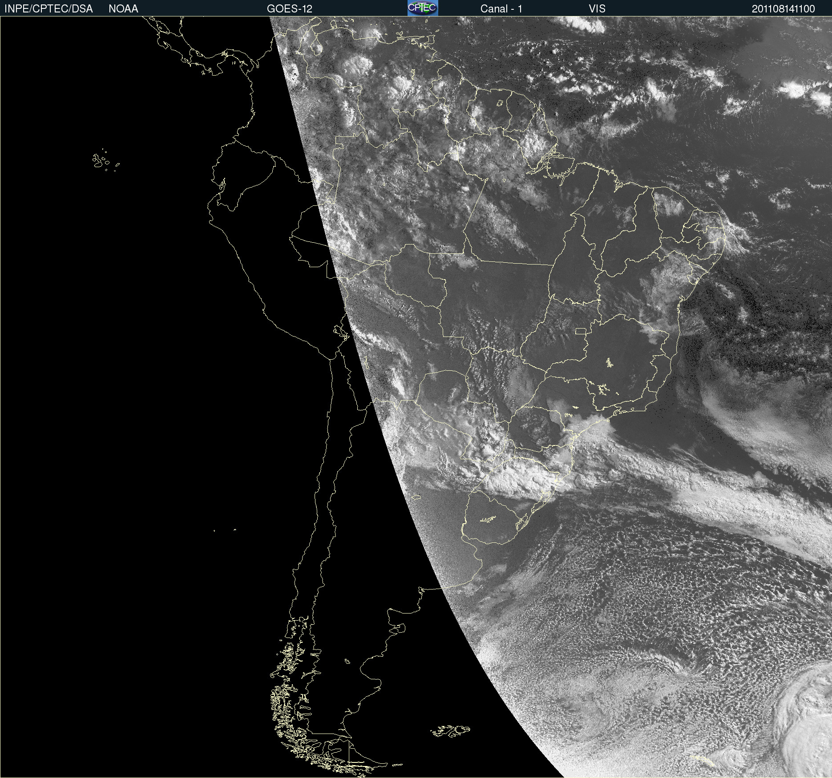Select the GOES-12 satellite label
Screen dimensions: 832x778
pos(290,9)
